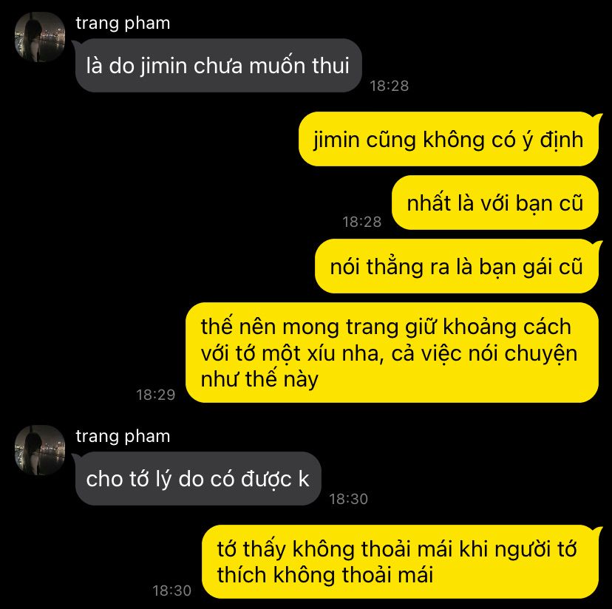This screenshot has height=609, width=612.
Task: Tap bubble 'jimin cũng không có ý định'
Action: [449, 140]
